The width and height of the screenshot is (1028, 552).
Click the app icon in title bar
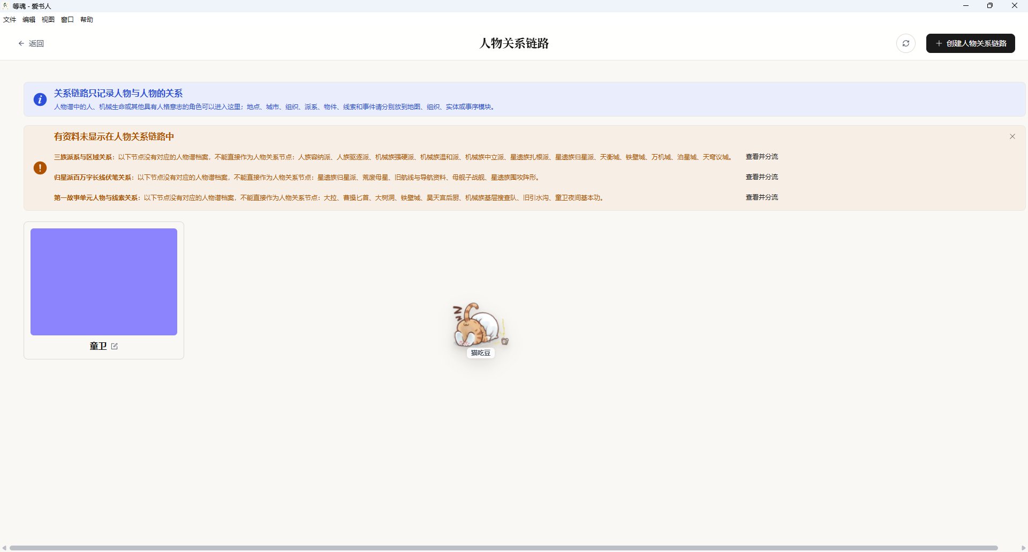coord(6,6)
